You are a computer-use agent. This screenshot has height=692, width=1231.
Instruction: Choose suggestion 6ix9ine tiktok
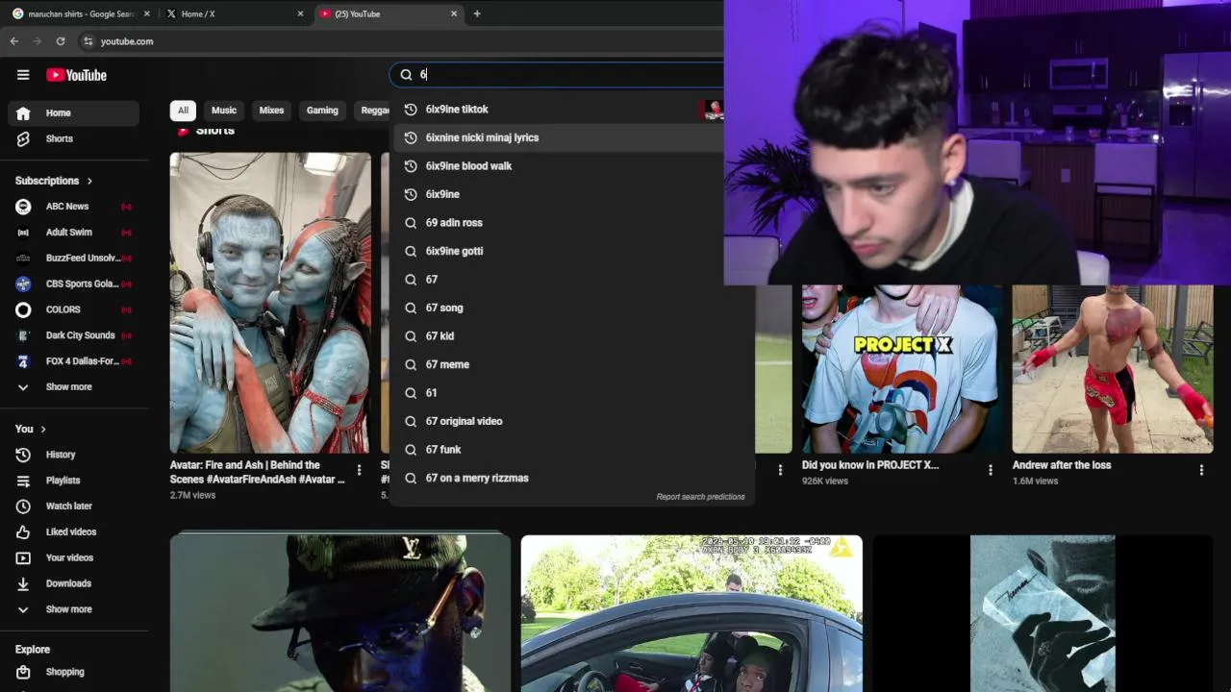coord(560,110)
